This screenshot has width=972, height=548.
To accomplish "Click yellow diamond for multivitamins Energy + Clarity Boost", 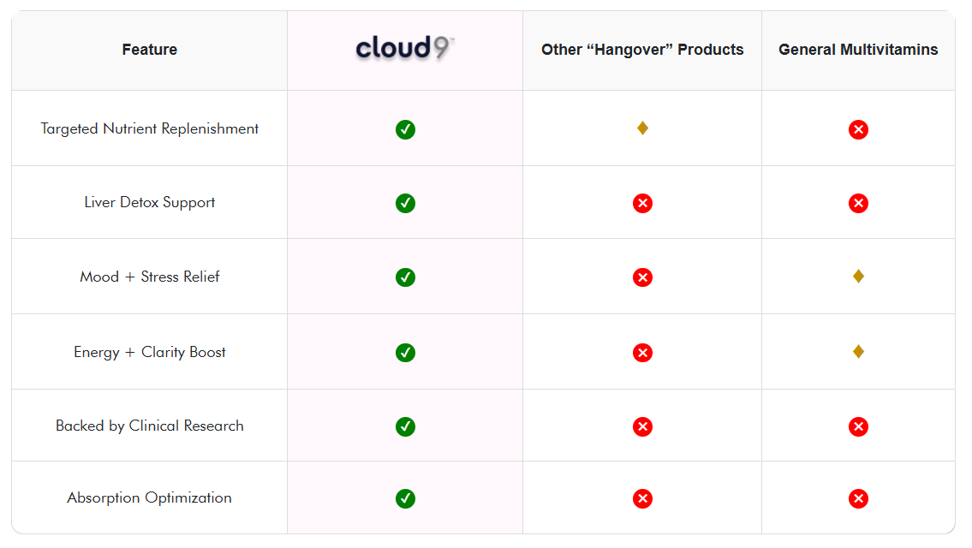I will (858, 351).
